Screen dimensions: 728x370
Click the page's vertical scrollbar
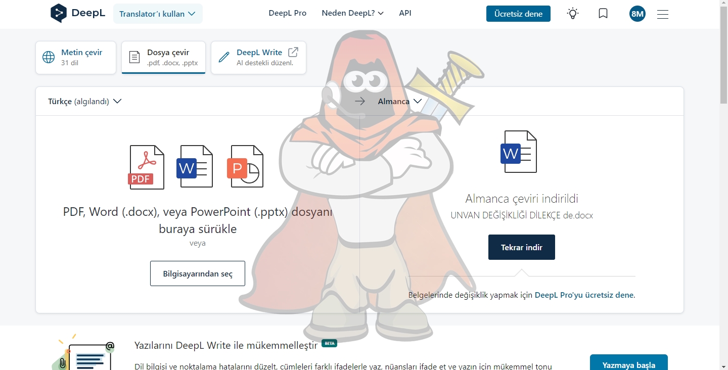tap(723, 185)
